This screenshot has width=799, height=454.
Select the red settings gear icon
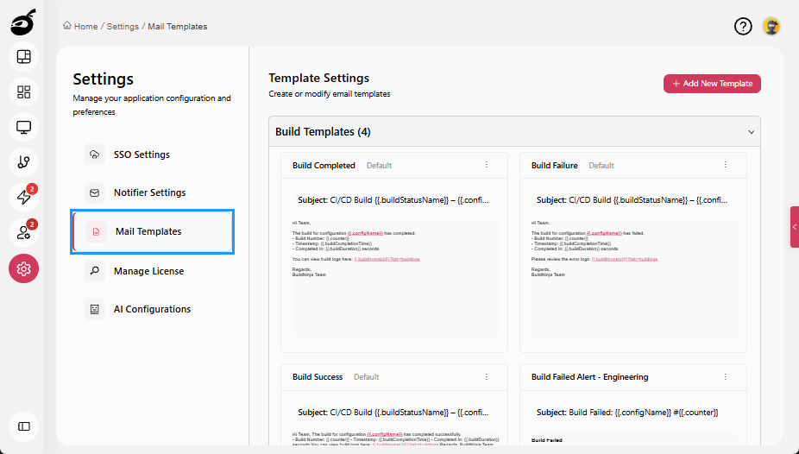pyautogui.click(x=23, y=268)
